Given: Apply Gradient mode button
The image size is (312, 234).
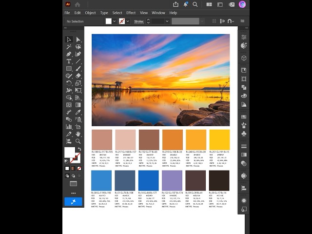Looking at the screenshot, I should coord(73,169).
